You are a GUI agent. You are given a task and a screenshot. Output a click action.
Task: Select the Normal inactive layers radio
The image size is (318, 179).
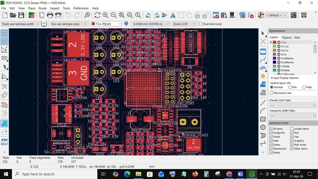(272, 87)
